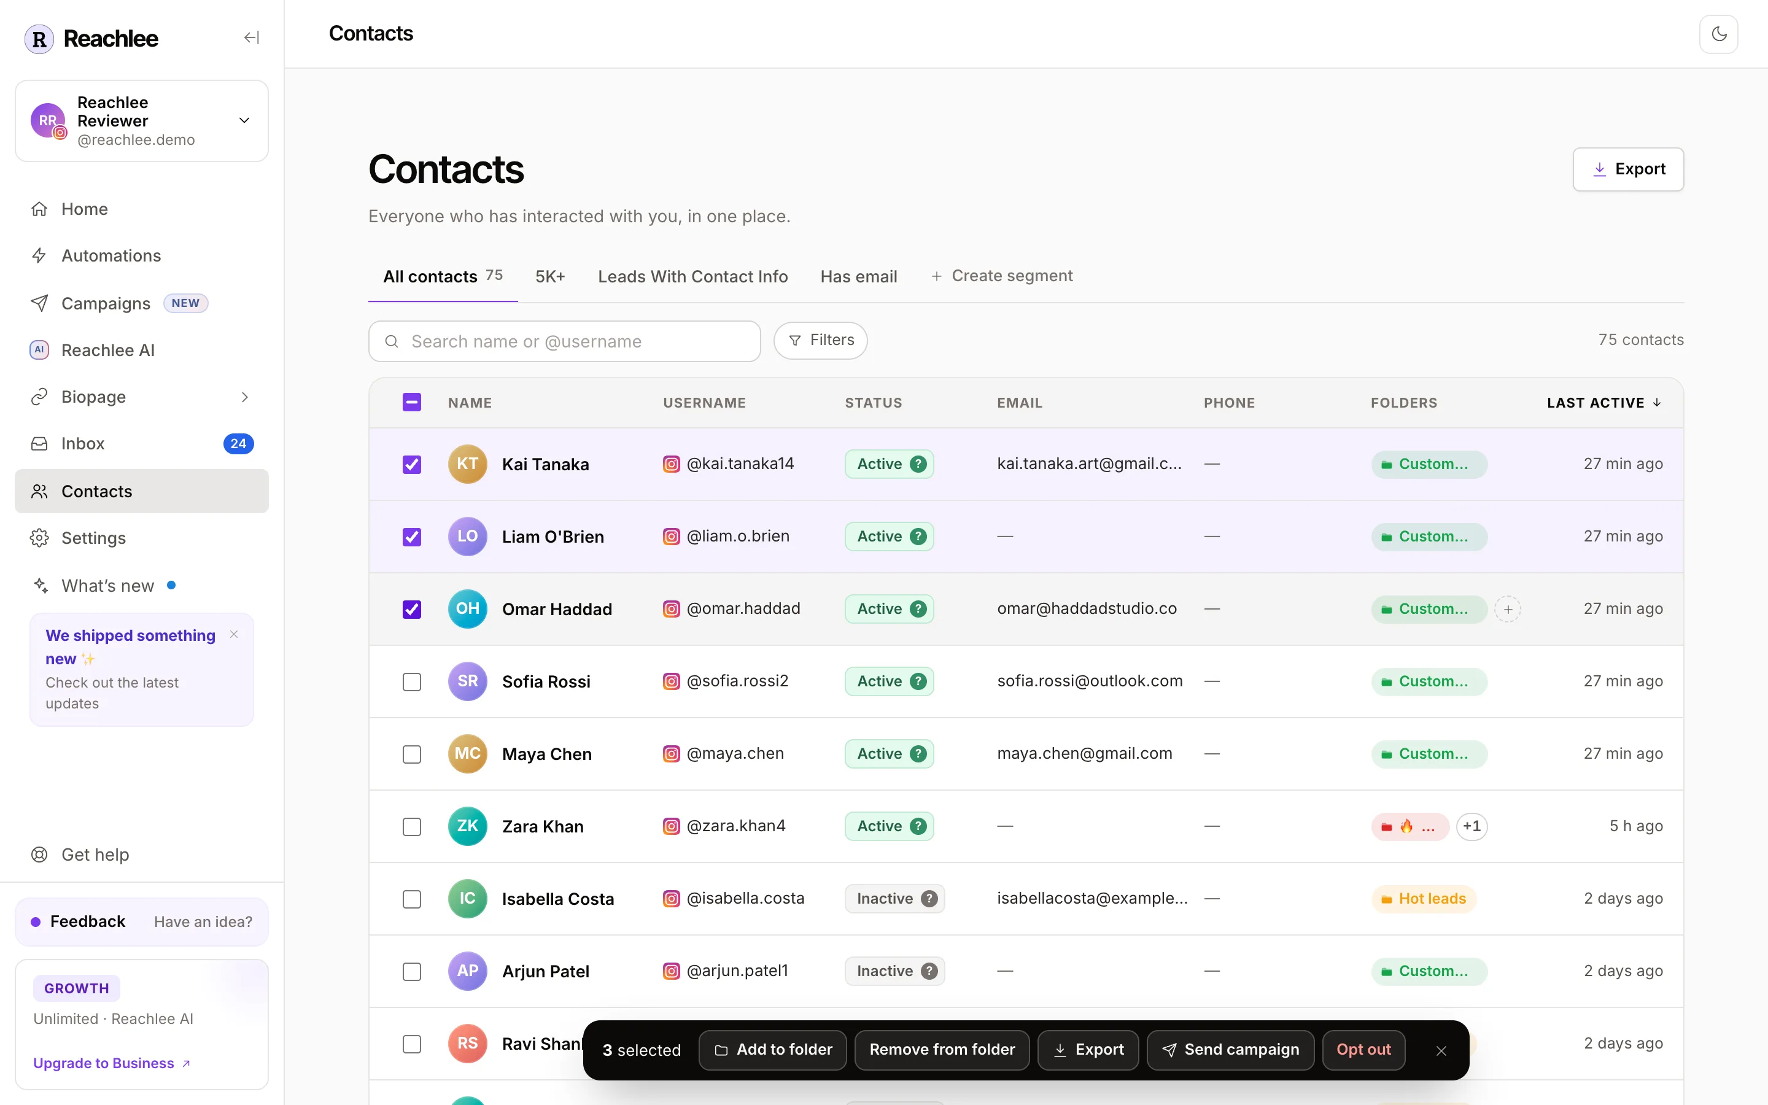This screenshot has width=1768, height=1105.
Task: Collapse the sidebar with the arrow icon
Action: (251, 37)
